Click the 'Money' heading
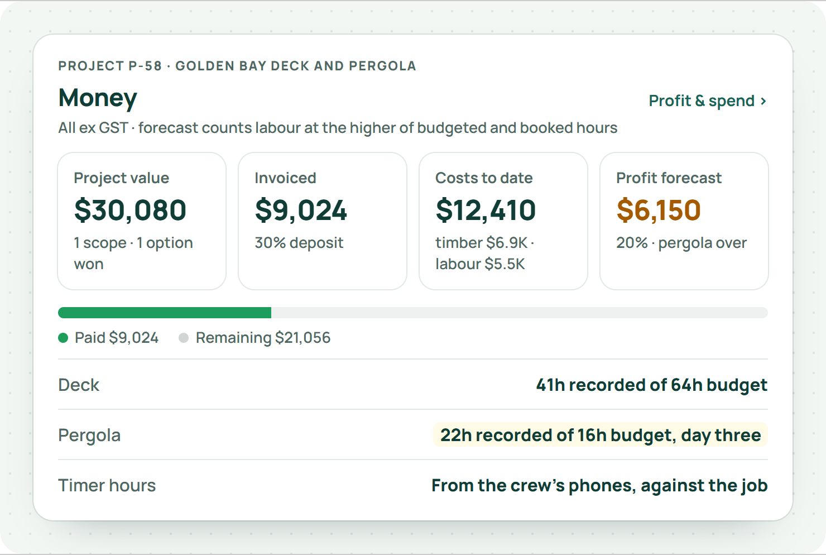Image resolution: width=826 pixels, height=555 pixels. (98, 98)
